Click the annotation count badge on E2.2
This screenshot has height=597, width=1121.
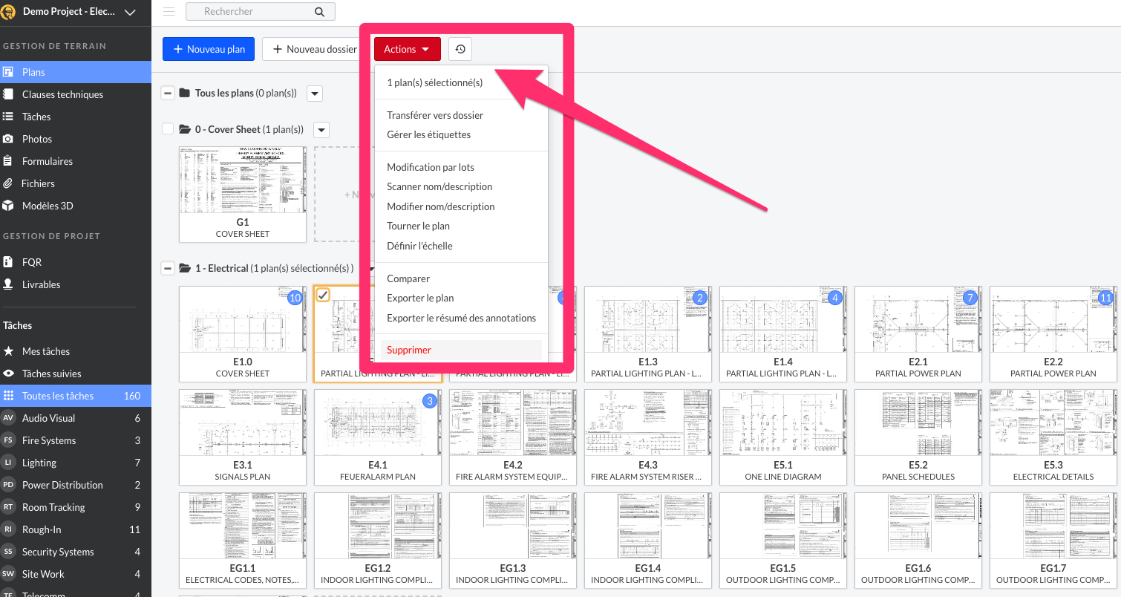click(x=1105, y=298)
